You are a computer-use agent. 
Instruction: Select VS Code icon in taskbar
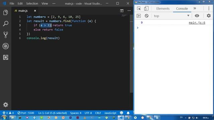coord(121,118)
